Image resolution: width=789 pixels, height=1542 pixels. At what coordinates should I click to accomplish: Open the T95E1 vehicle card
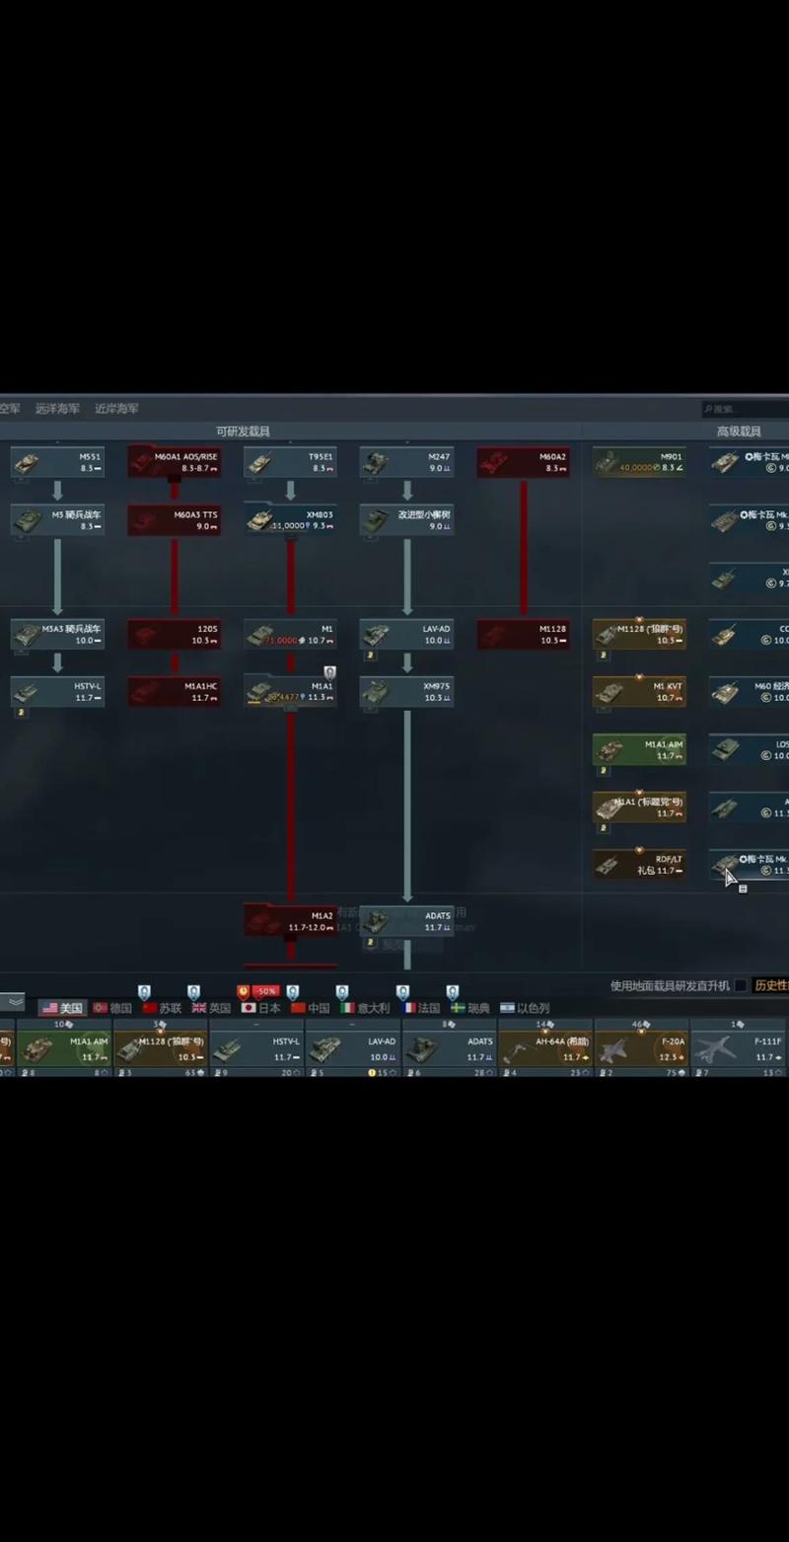coord(290,462)
